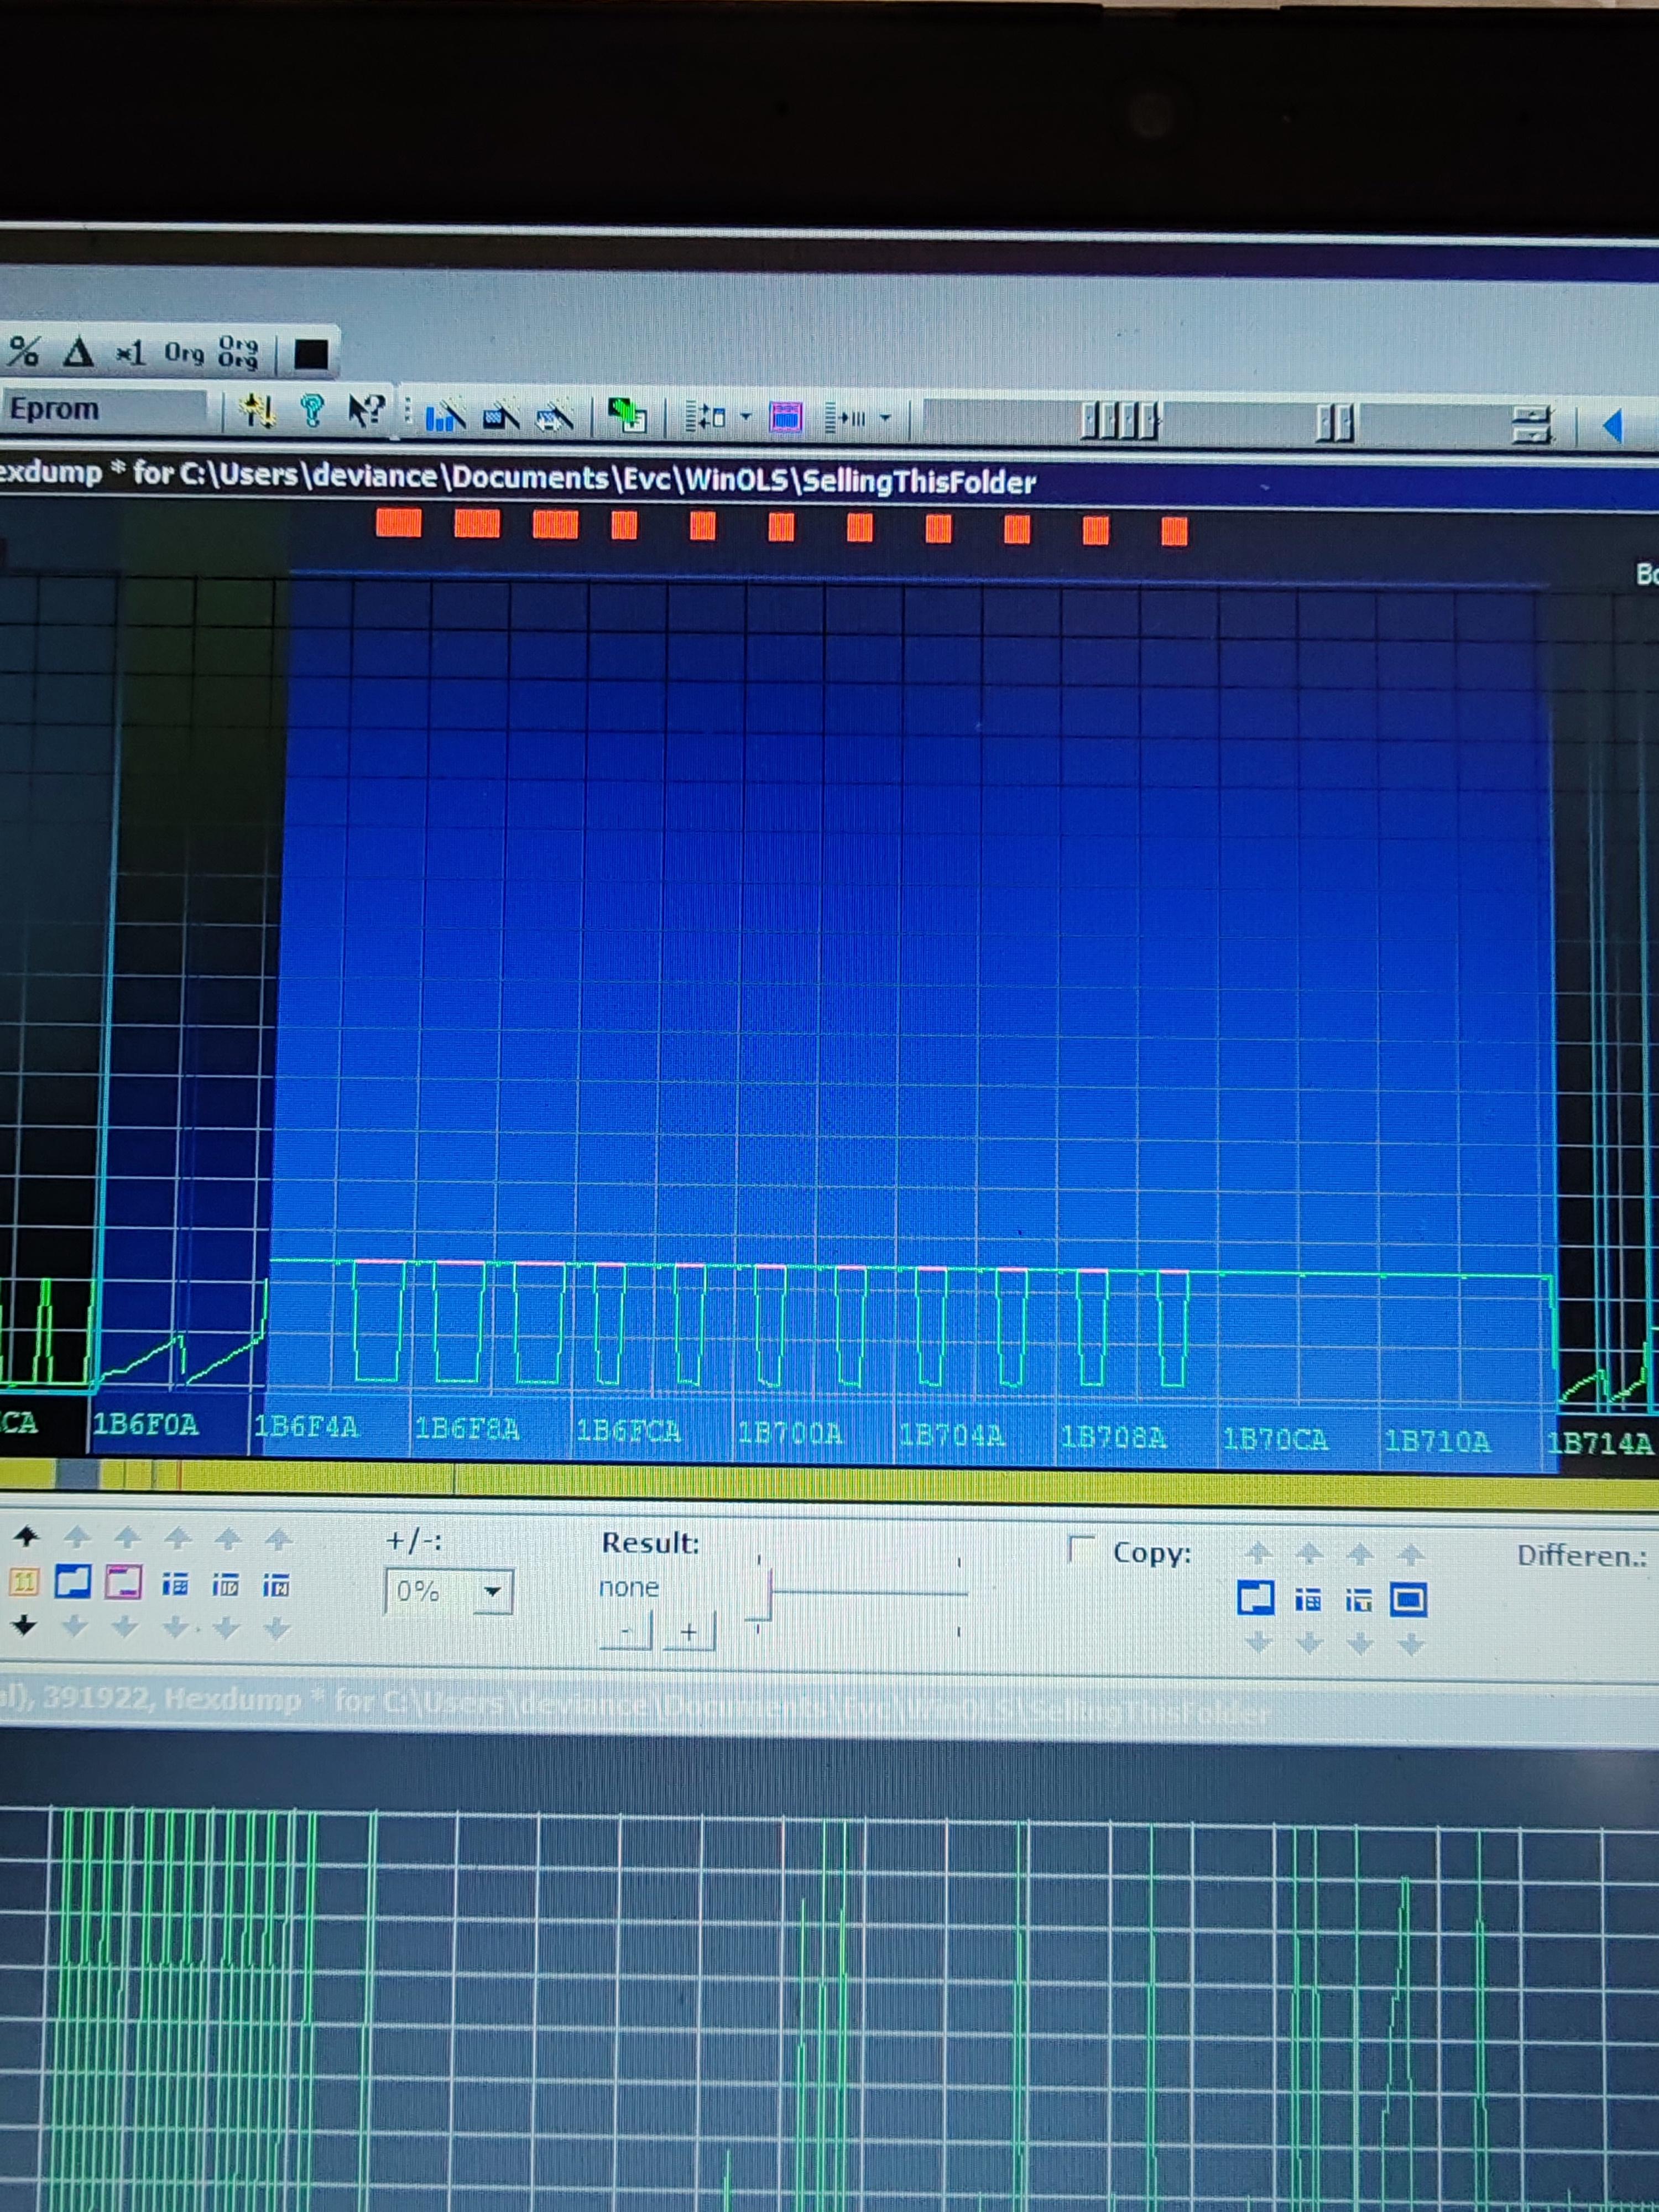Click address label 1B6F4A
1659x2212 pixels.
pos(305,1426)
